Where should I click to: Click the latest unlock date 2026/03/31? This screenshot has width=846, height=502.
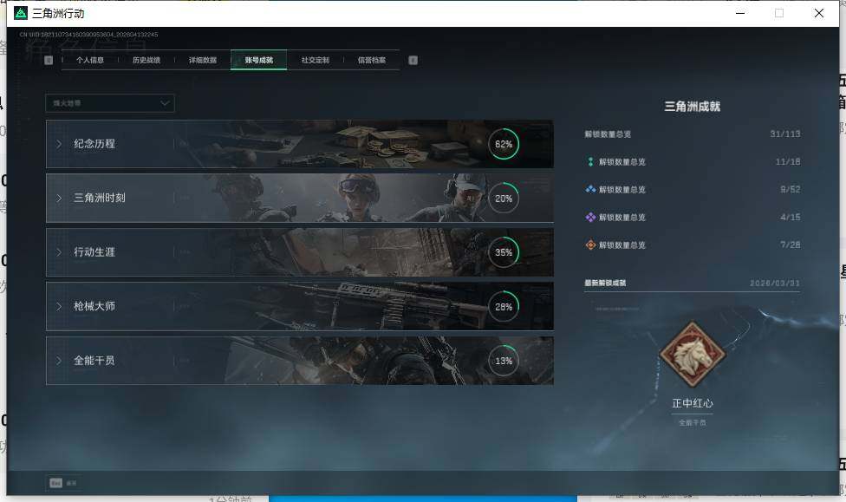pyautogui.click(x=775, y=283)
